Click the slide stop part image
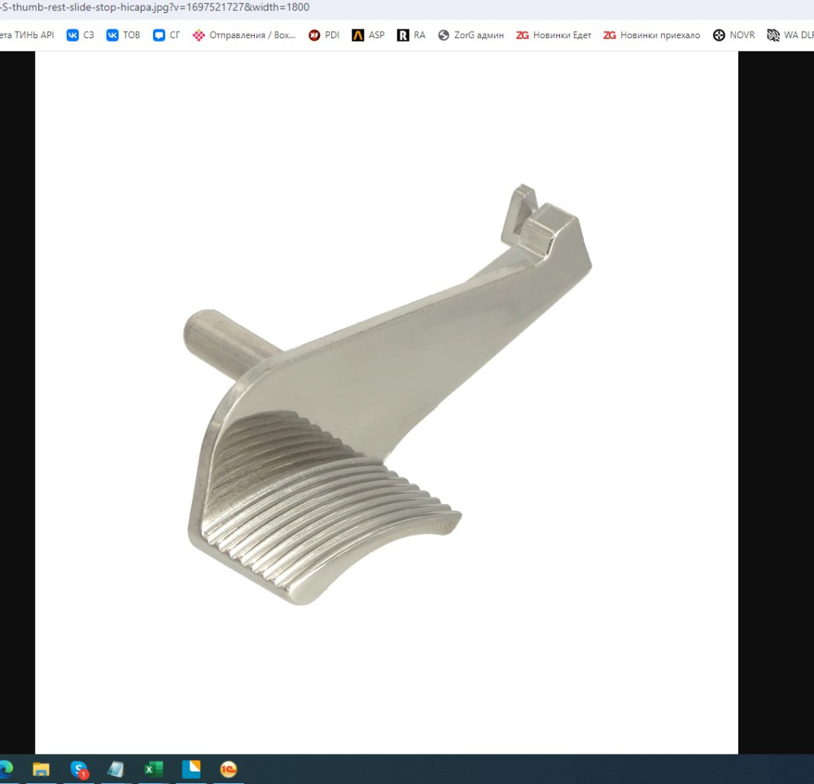This screenshot has width=814, height=784. pyautogui.click(x=387, y=395)
